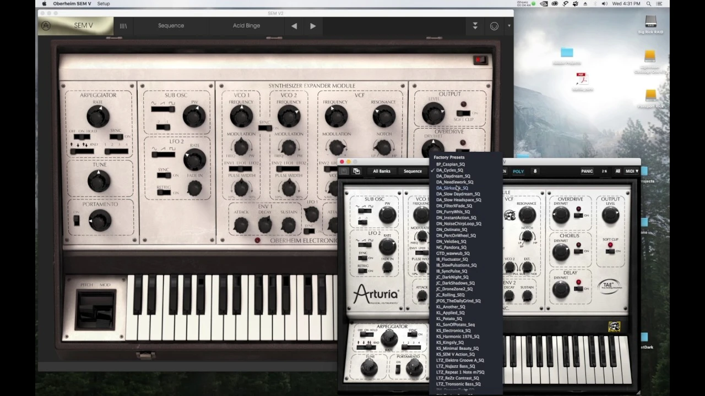Open the preset browser library icon
Image resolution: width=705 pixels, height=396 pixels.
tap(123, 26)
